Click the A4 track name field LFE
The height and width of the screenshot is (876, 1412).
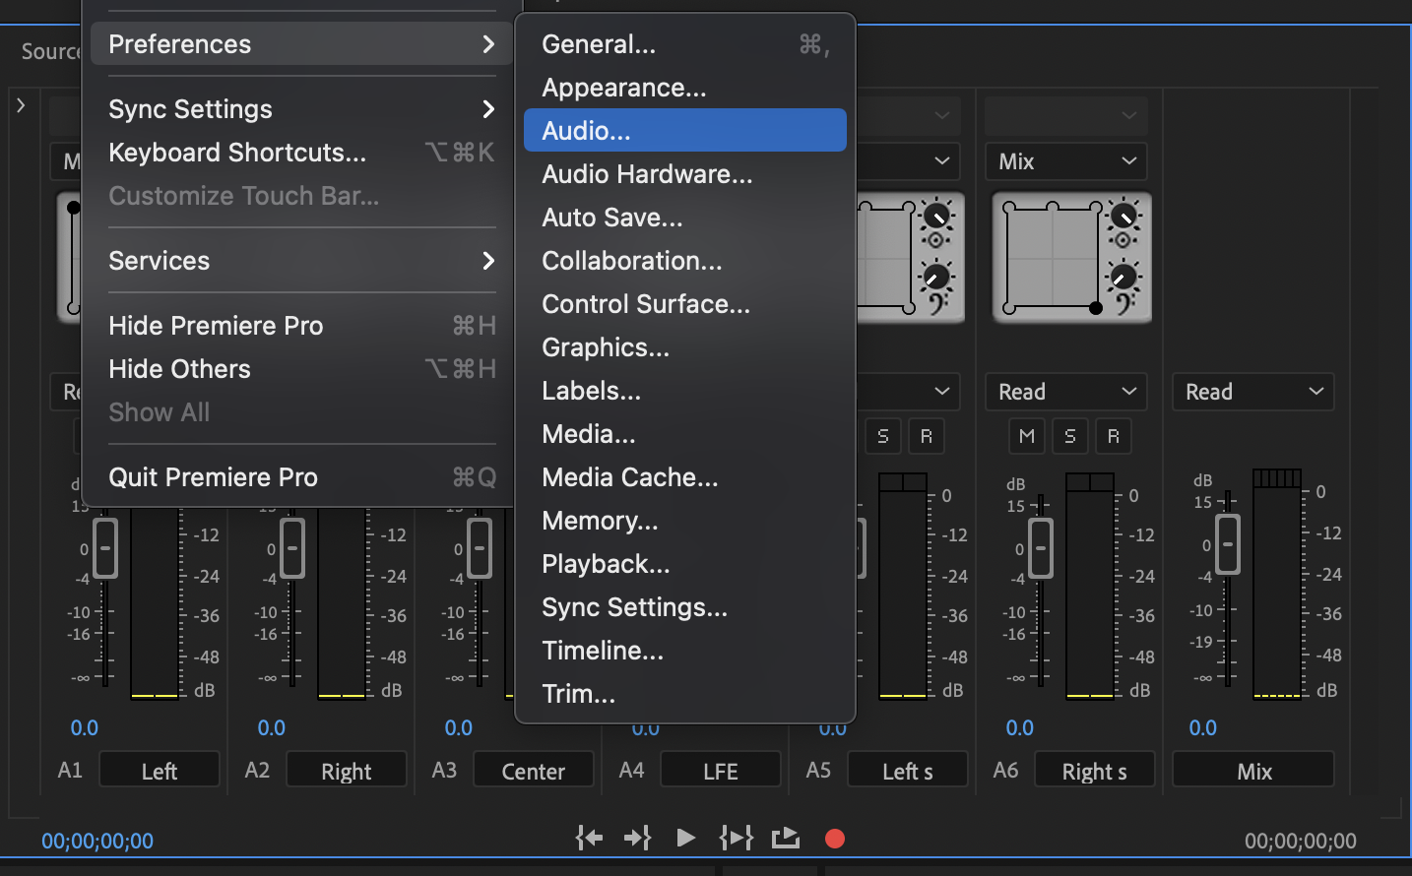721,771
